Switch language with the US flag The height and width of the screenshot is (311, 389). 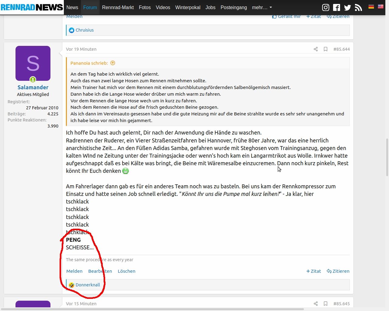coord(380,7)
